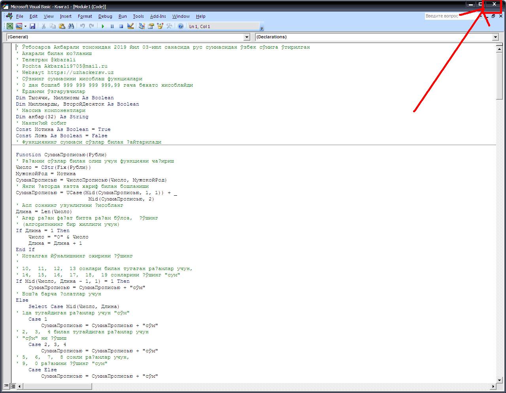
Task: Save the project with the floppy disk icon
Action: click(32, 26)
